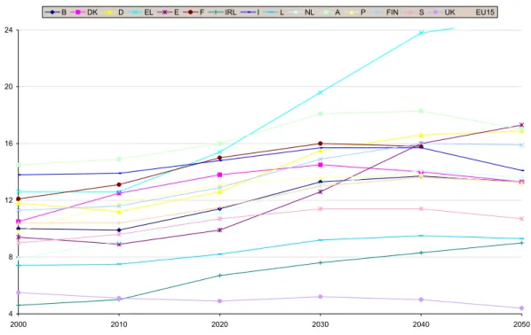Click the 24 label on vertical axis
Viewport: 531px width, 335px height.
point(8,30)
